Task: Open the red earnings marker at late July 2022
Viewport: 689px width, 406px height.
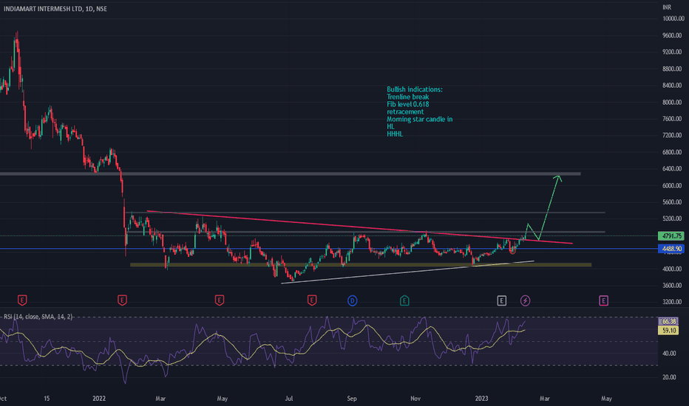Action: pos(311,300)
